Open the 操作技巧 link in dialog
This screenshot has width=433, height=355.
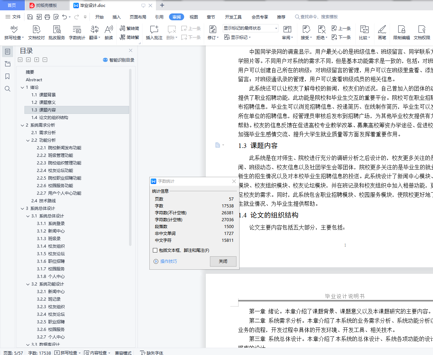[x=165, y=261]
